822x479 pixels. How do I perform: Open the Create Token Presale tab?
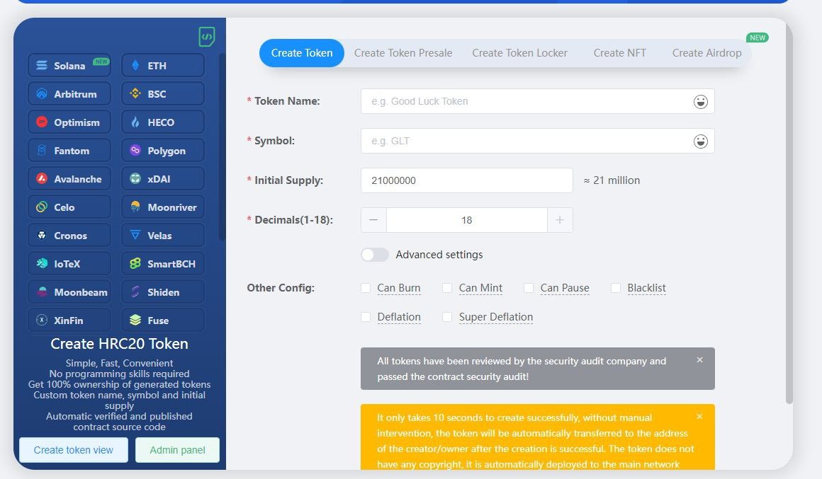[403, 53]
